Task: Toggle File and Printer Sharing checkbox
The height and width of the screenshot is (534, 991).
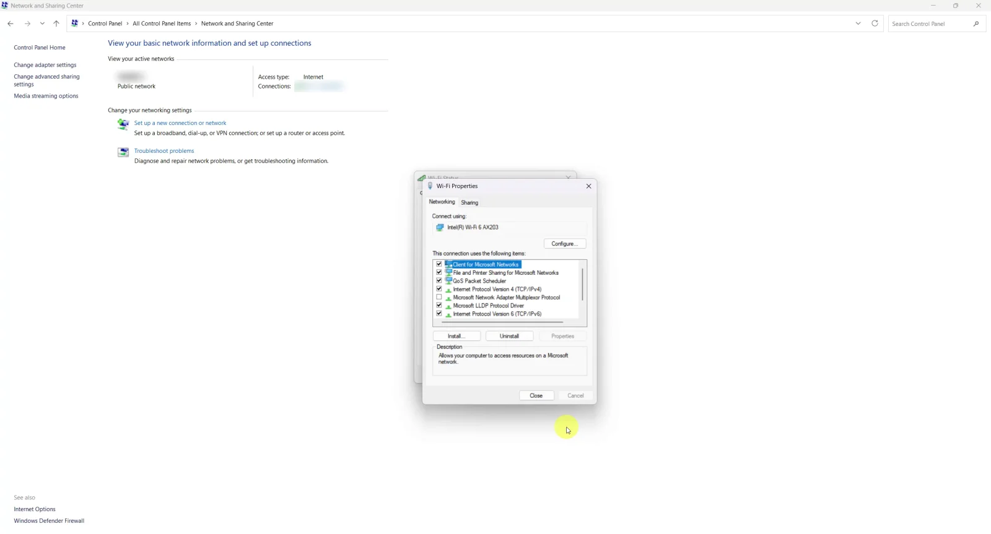Action: click(439, 272)
